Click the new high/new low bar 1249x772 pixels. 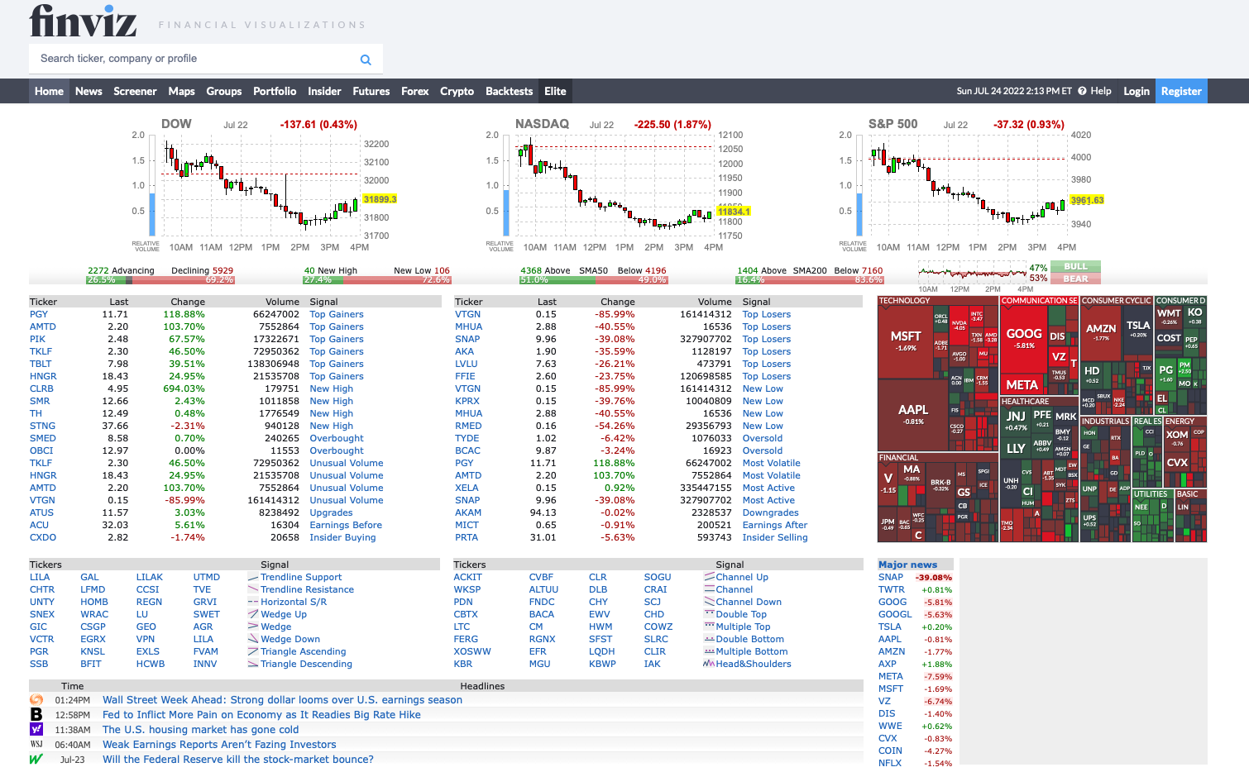376,280
